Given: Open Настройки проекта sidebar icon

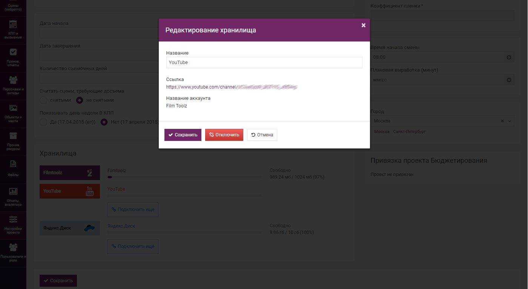Looking at the screenshot, I should click(13, 225).
